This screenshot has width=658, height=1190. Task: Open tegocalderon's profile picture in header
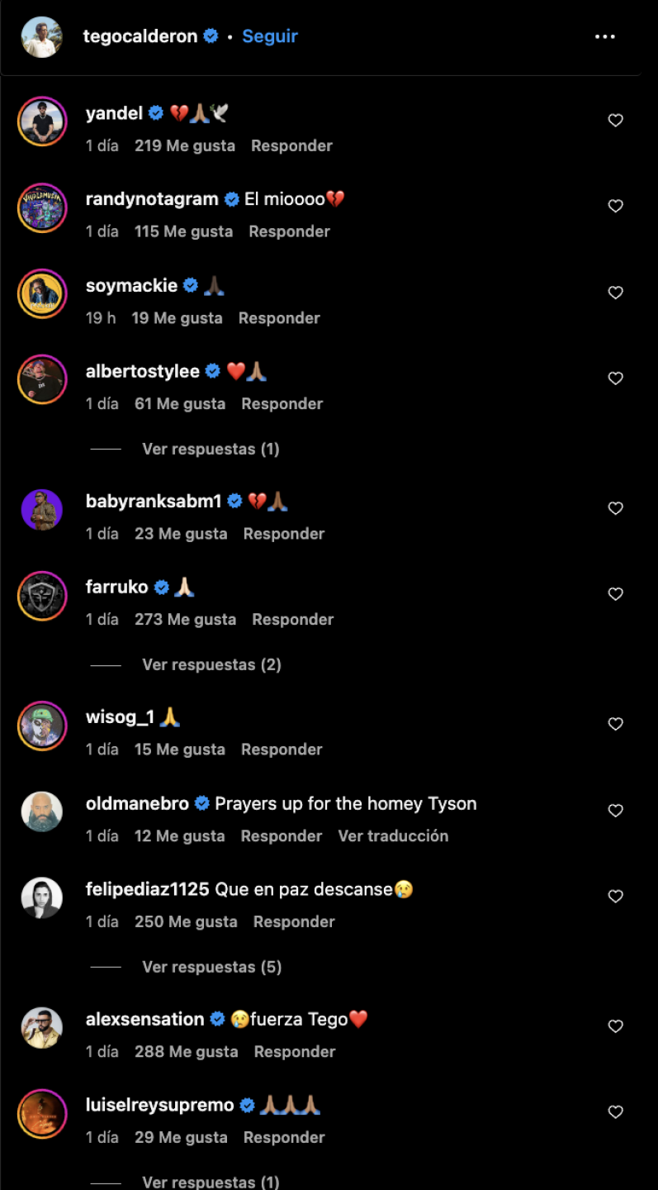42,36
